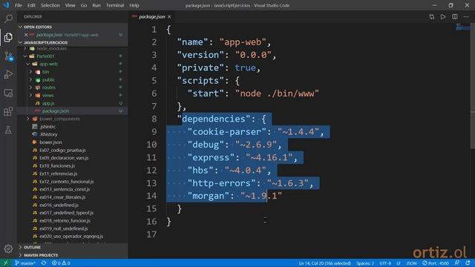Open errors and warnings counter
Image resolution: width=475 pixels, height=267 pixels.
tap(61, 263)
